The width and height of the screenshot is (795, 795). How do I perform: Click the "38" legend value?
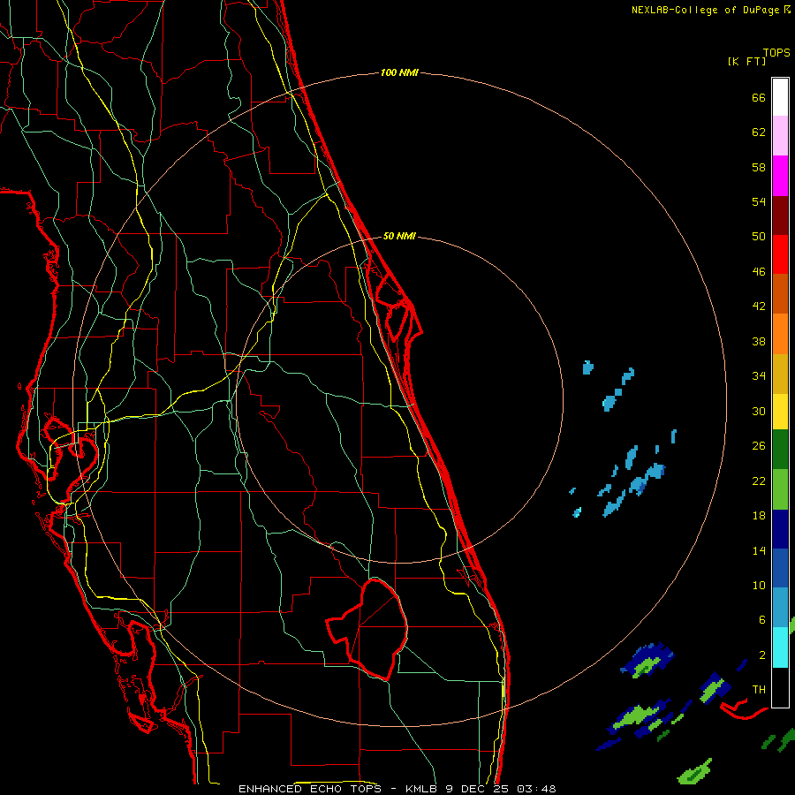pyautogui.click(x=759, y=341)
